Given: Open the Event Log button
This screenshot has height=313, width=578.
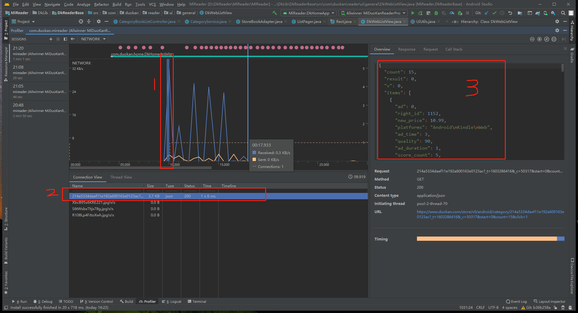Looking at the screenshot, I should [516, 302].
